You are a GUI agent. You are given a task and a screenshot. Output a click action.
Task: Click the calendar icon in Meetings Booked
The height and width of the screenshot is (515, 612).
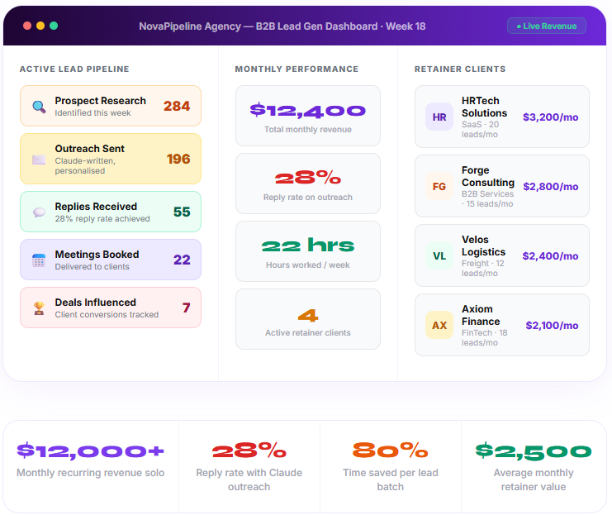coord(39,260)
